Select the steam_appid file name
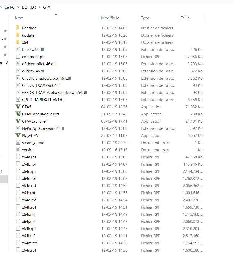Image resolution: width=234 pixels, height=258 pixels. pyautogui.click(x=33, y=143)
